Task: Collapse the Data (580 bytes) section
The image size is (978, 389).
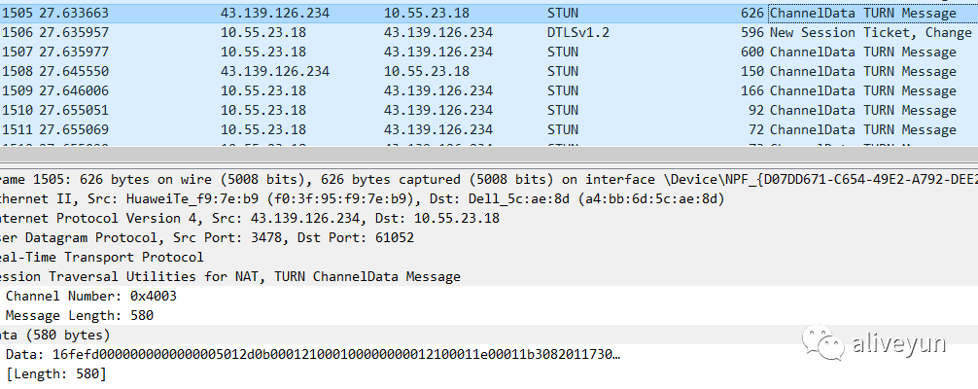Action: click(x=44, y=335)
